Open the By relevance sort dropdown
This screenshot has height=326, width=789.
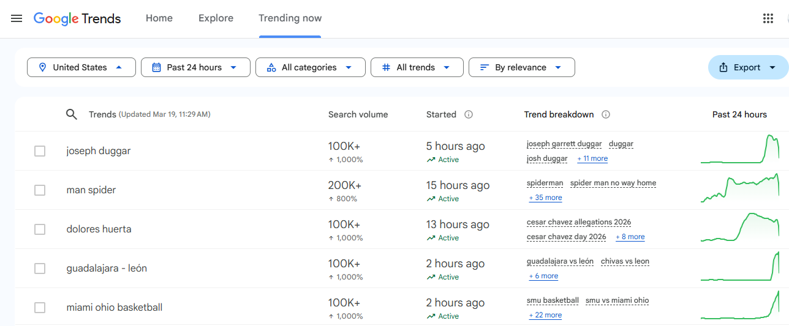tap(522, 67)
